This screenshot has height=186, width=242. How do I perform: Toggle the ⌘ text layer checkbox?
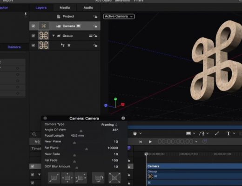coord(33,45)
